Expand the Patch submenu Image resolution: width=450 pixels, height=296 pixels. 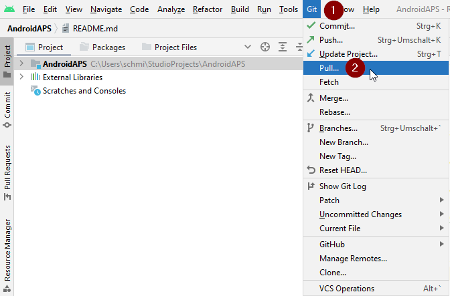376,200
